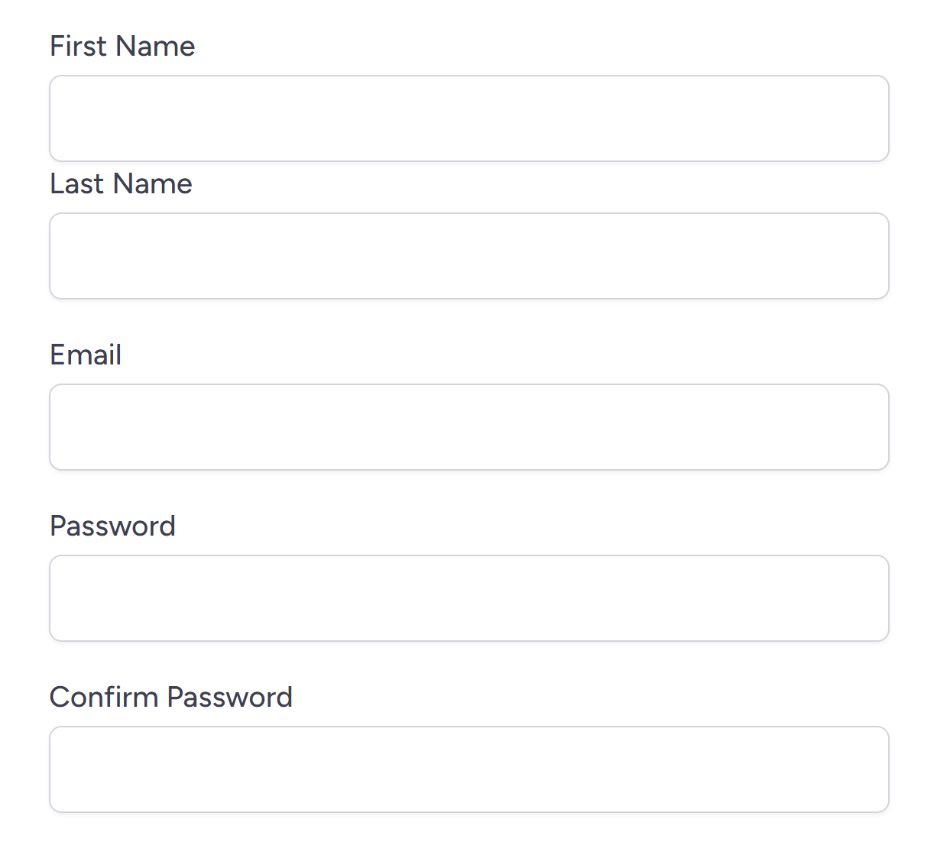
Task: Focus the Last Name text box
Action: point(468,256)
